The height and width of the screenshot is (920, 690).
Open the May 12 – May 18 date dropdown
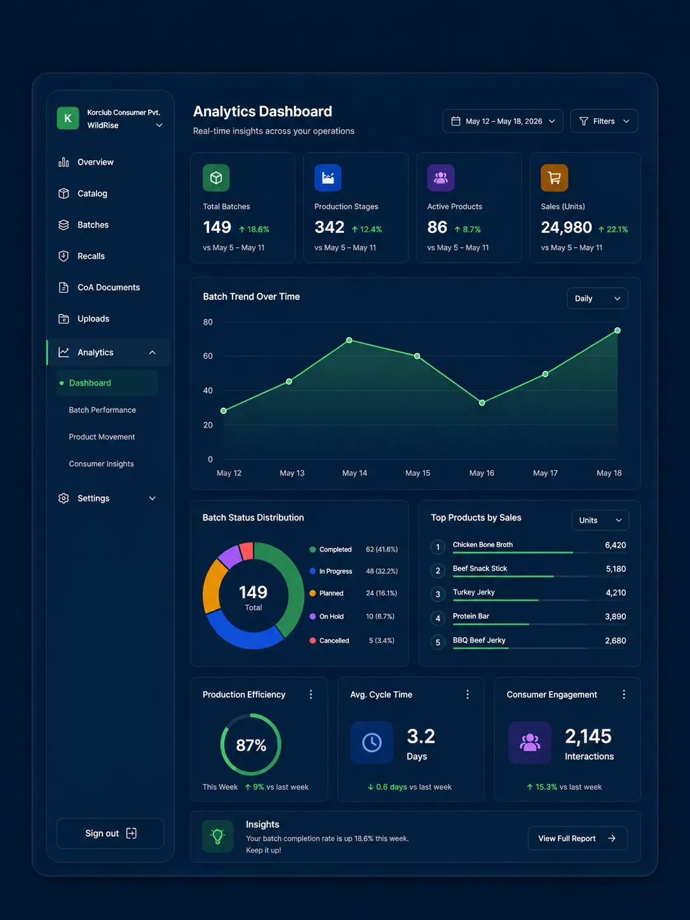click(503, 121)
